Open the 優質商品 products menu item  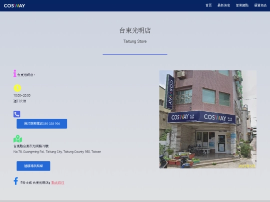[x=260, y=5]
